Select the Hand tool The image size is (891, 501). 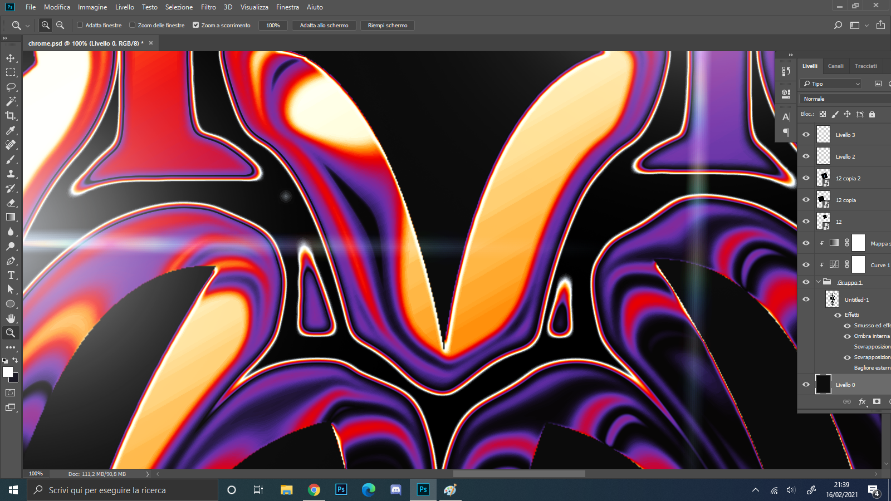(x=11, y=318)
